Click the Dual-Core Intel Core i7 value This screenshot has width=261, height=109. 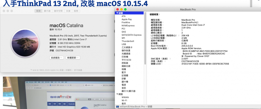coord(193,25)
